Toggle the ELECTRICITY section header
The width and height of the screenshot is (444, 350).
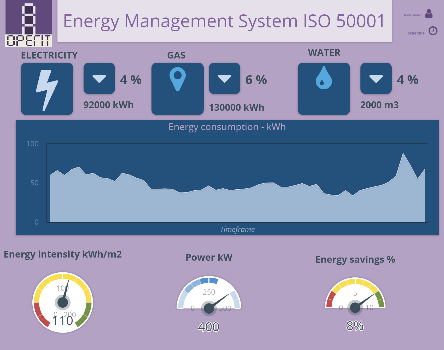[x=49, y=55]
